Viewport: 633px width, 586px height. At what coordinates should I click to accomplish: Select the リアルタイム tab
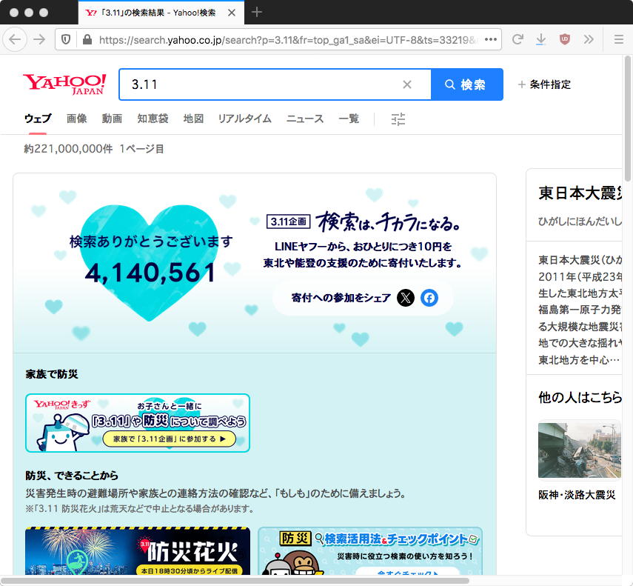[x=244, y=119]
